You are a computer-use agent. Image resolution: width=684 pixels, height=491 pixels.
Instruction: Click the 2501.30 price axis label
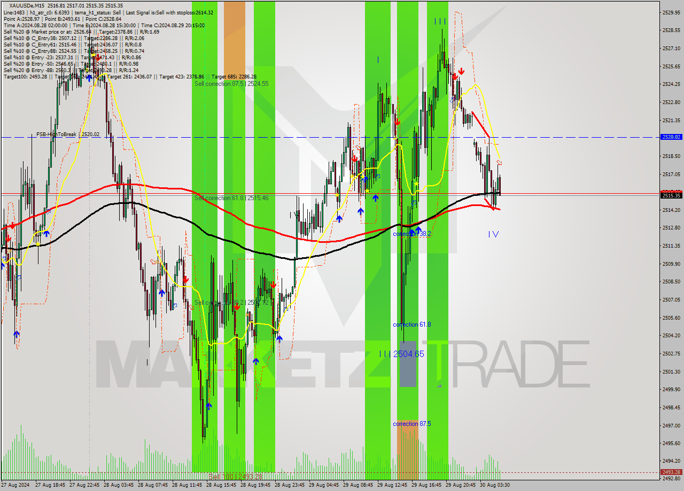click(x=671, y=371)
